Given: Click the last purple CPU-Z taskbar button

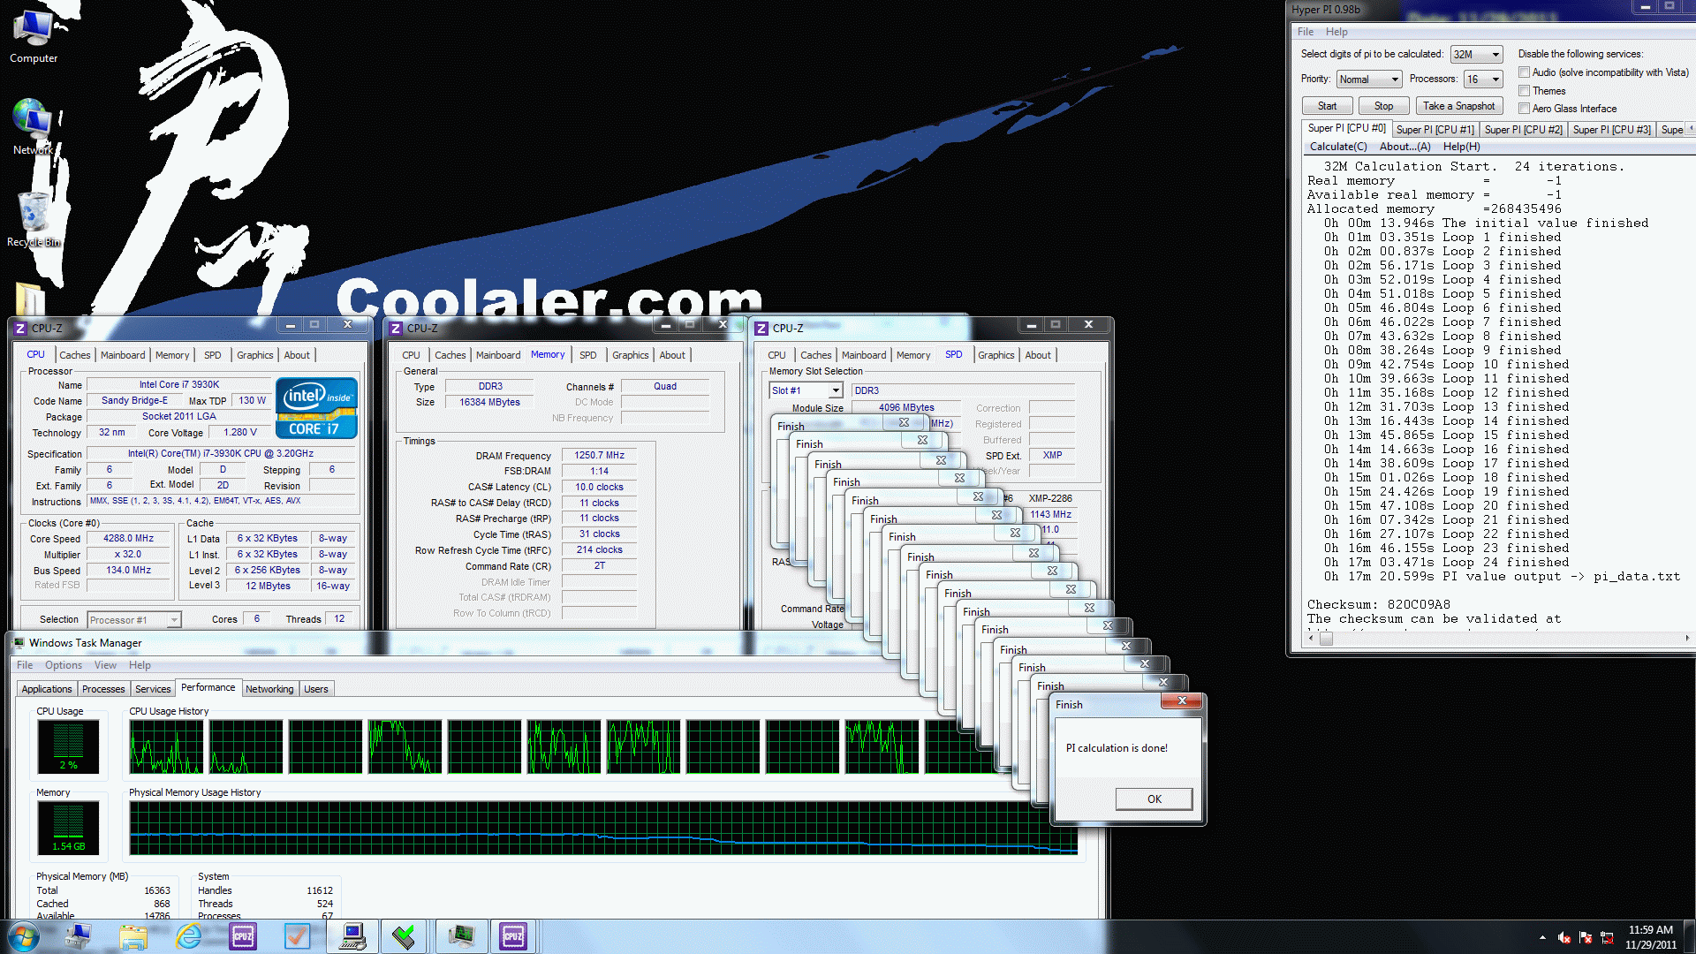Looking at the screenshot, I should click(x=513, y=936).
